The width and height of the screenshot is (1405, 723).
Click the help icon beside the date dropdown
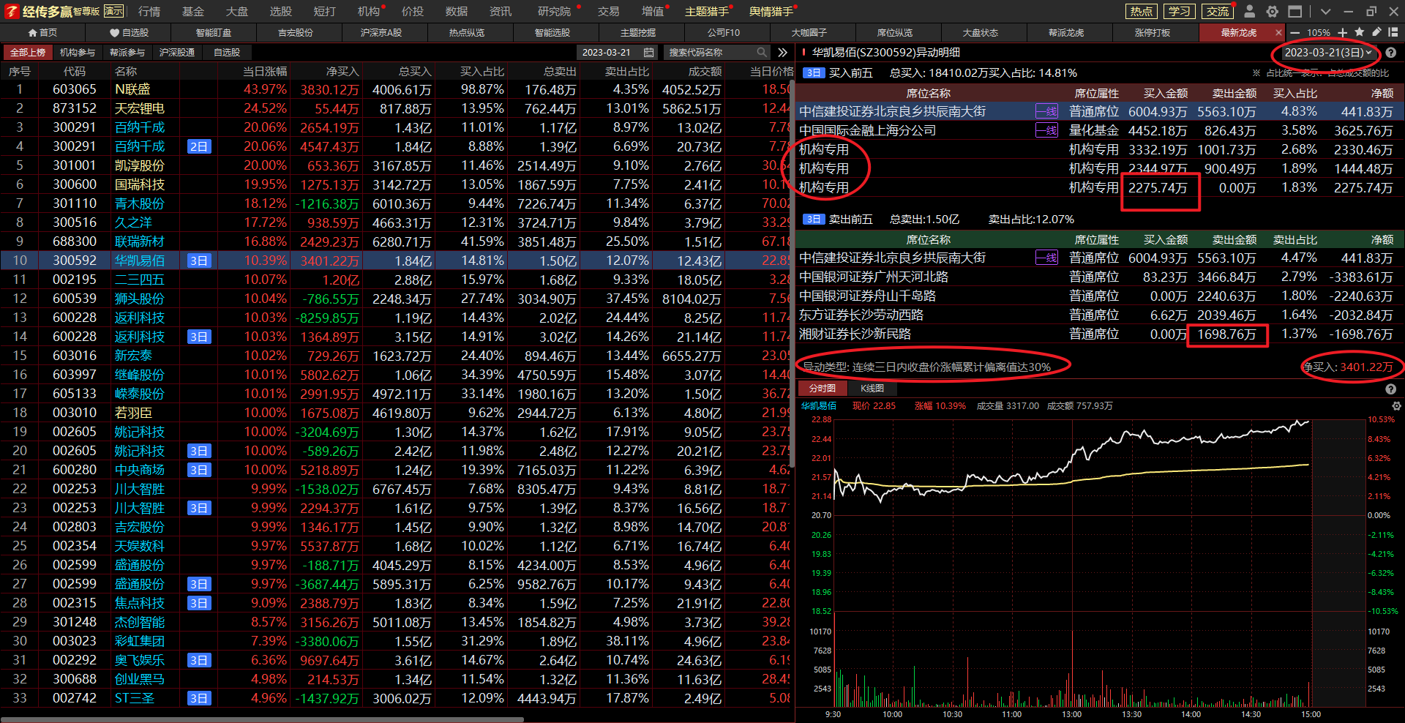point(1390,53)
